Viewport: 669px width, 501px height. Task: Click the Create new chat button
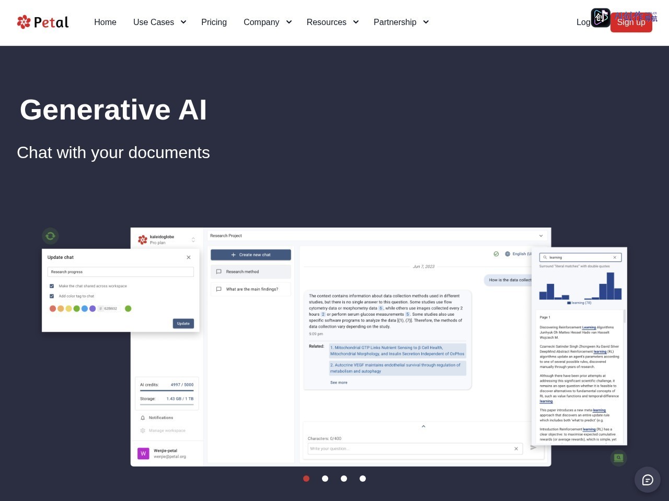pos(251,255)
